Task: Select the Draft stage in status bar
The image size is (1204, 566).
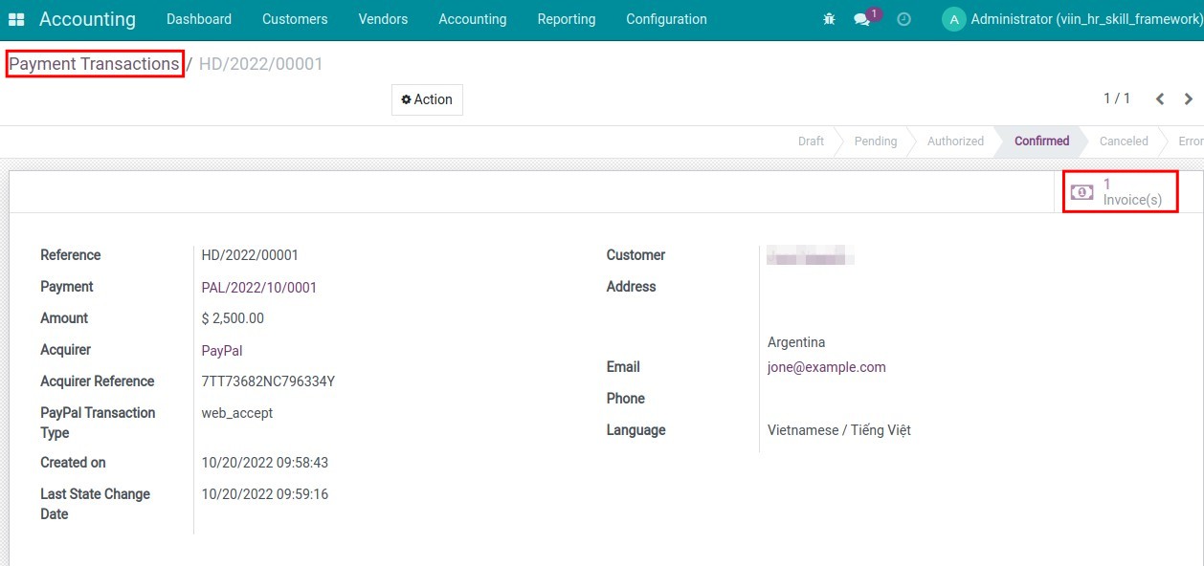Action: point(810,141)
